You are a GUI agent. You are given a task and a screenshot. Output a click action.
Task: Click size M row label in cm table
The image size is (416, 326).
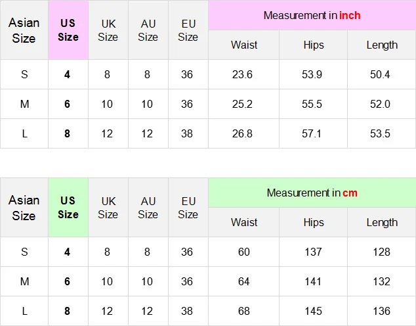tap(24, 281)
